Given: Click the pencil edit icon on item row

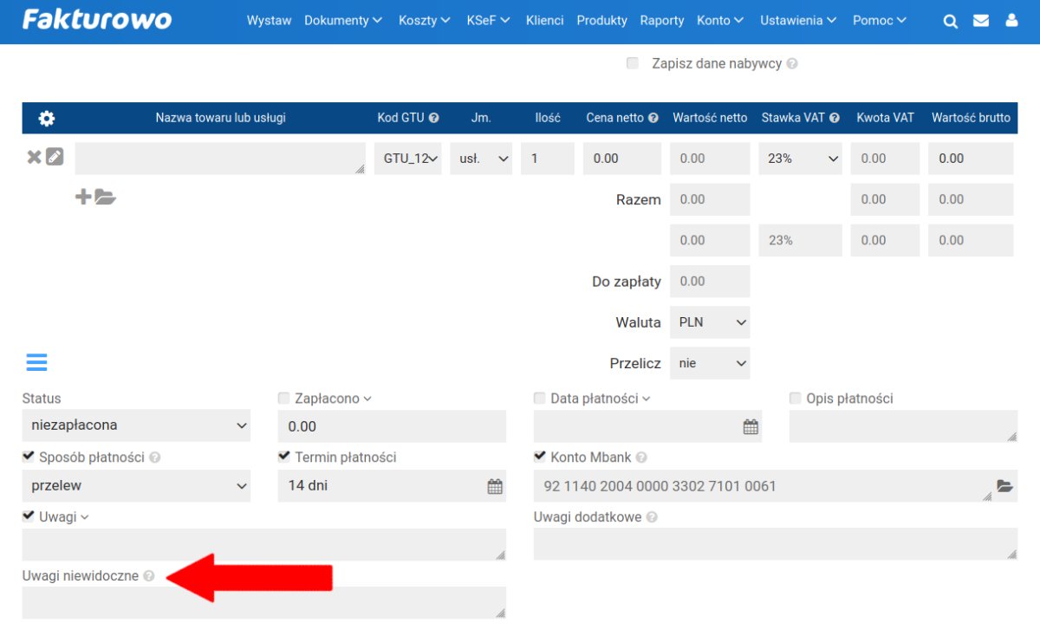Looking at the screenshot, I should point(55,157).
